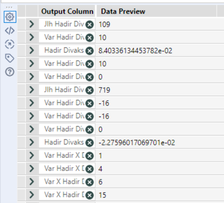The height and width of the screenshot is (203, 224).
Task: Open the configuration gear icon in sidebar
Action: pyautogui.click(x=10, y=17)
